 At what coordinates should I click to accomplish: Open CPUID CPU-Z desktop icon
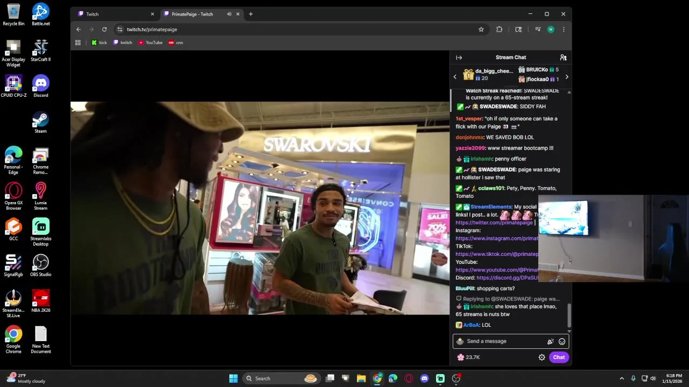pos(13,86)
